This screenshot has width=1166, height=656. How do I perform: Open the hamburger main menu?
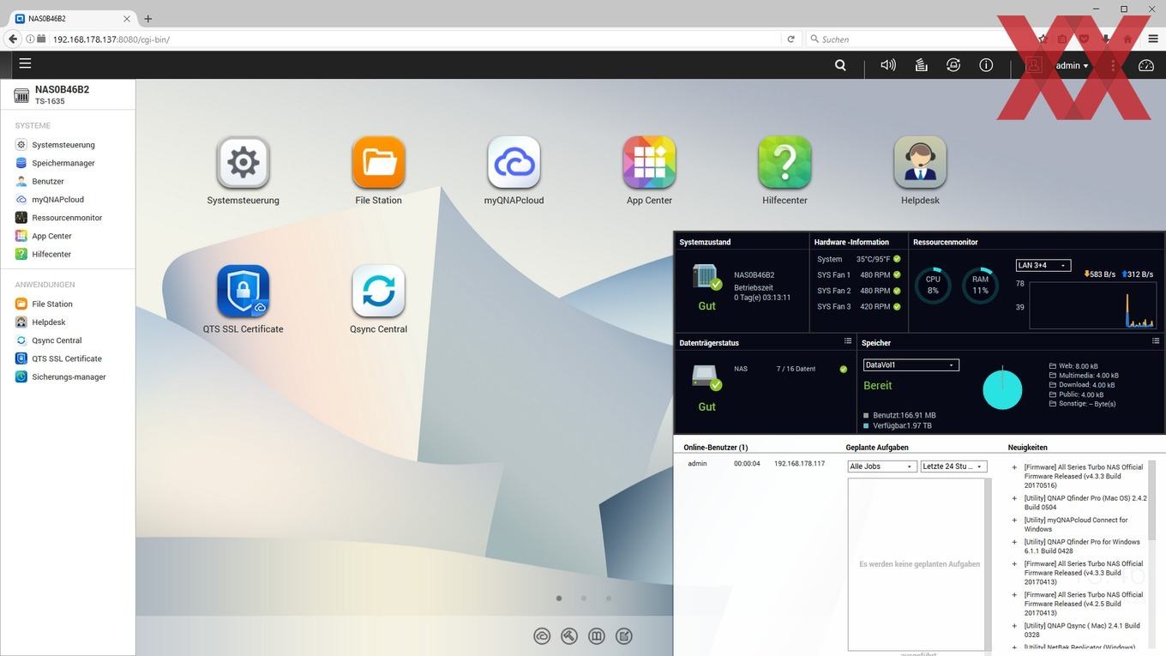(25, 63)
